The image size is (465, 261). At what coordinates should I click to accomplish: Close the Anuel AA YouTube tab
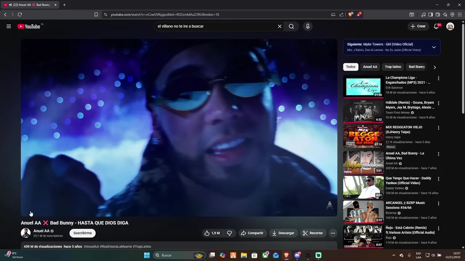coord(55,5)
